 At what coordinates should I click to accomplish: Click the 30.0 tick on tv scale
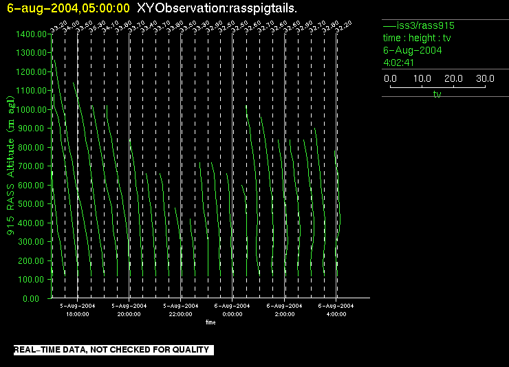tap(485, 78)
